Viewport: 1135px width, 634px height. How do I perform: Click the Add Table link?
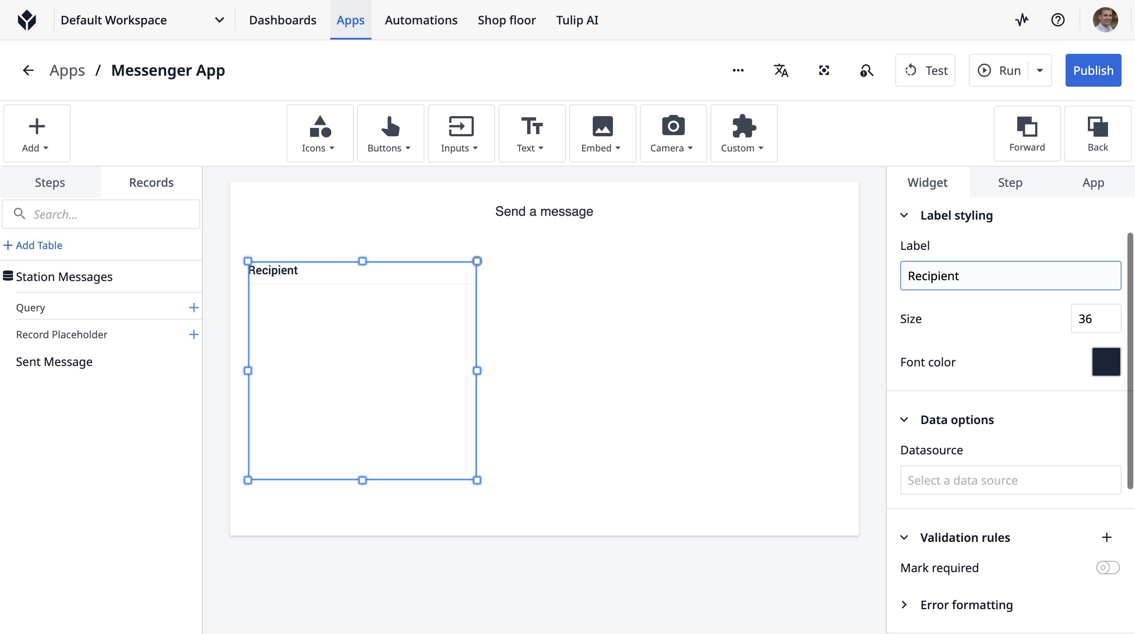[x=33, y=245]
